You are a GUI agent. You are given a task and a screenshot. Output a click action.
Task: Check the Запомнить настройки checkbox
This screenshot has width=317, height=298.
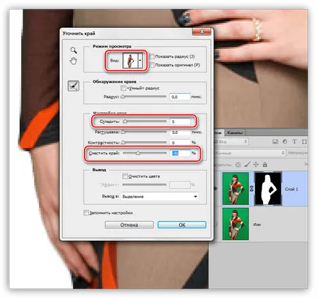pyautogui.click(x=86, y=213)
